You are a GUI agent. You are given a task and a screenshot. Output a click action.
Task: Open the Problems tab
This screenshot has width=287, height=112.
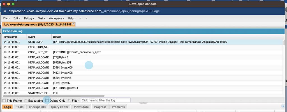(x=118, y=107)
